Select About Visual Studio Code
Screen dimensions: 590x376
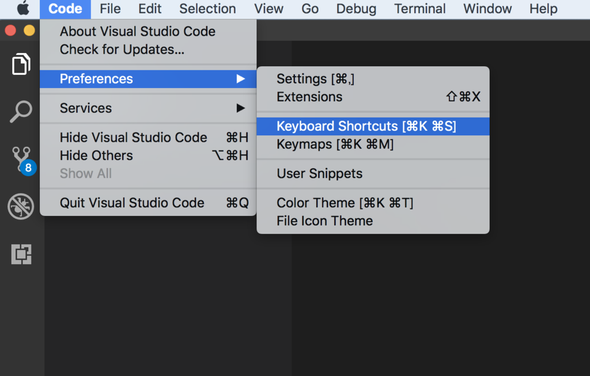pyautogui.click(x=148, y=31)
